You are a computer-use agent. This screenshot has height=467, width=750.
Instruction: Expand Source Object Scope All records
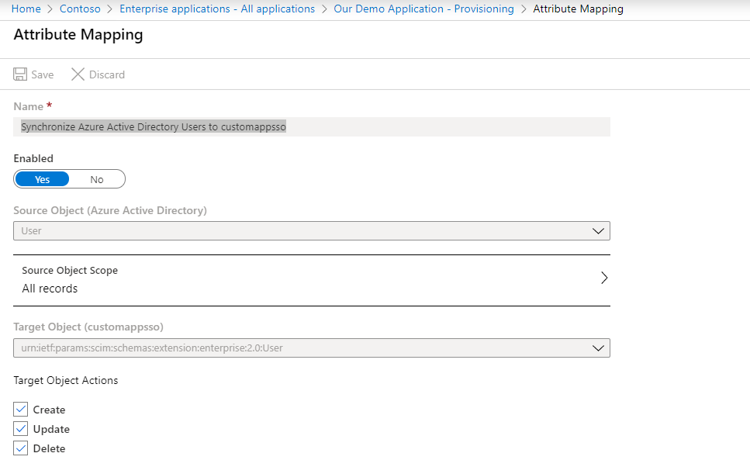pos(310,280)
